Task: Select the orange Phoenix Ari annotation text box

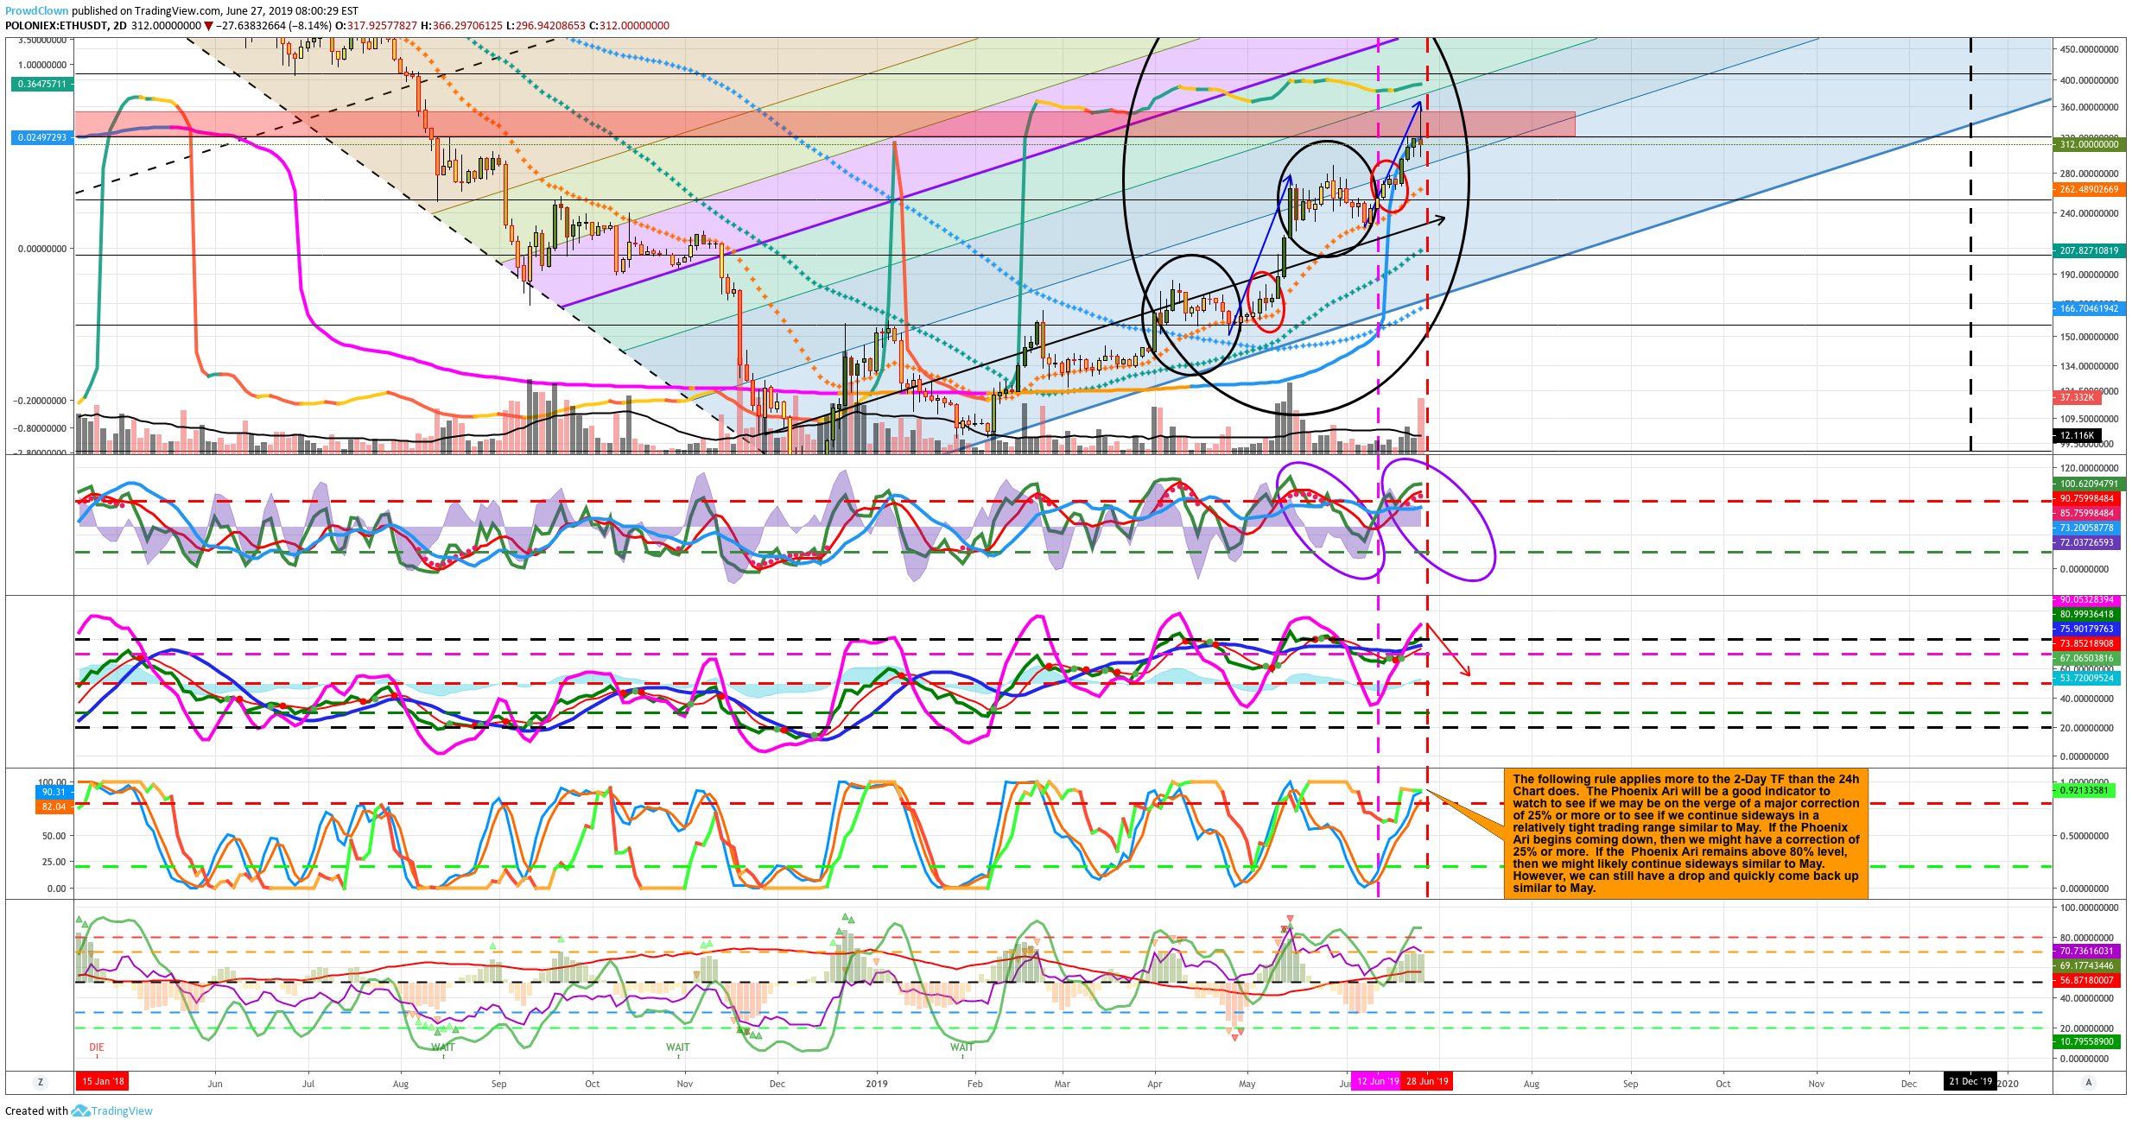Action: (x=1685, y=833)
